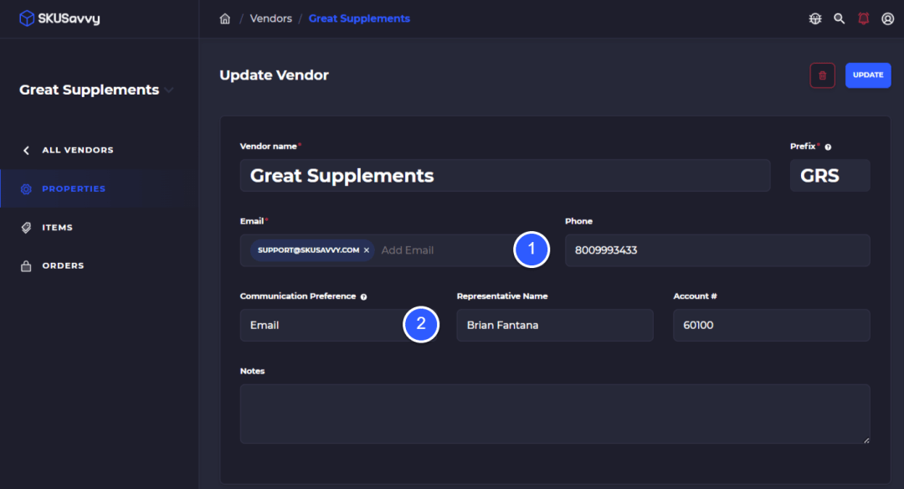Open the Vendors breadcrumb link
904x489 pixels.
271,18
